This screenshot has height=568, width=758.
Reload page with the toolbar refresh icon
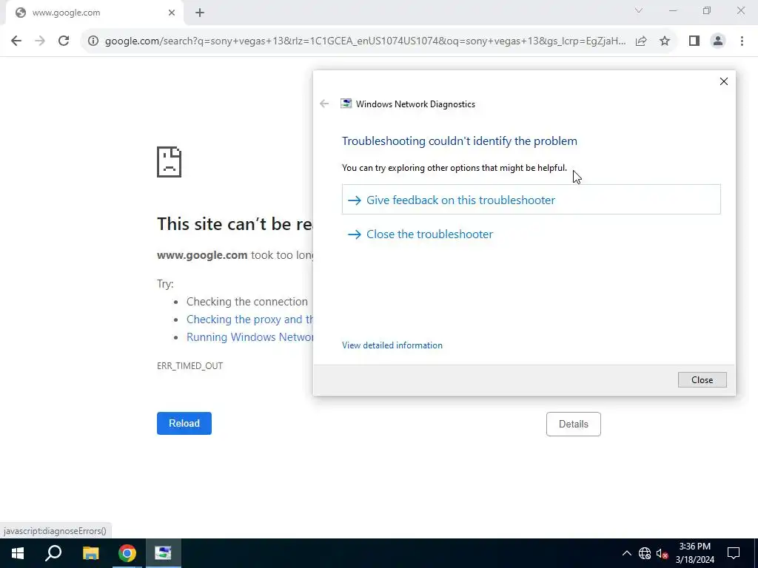click(64, 41)
